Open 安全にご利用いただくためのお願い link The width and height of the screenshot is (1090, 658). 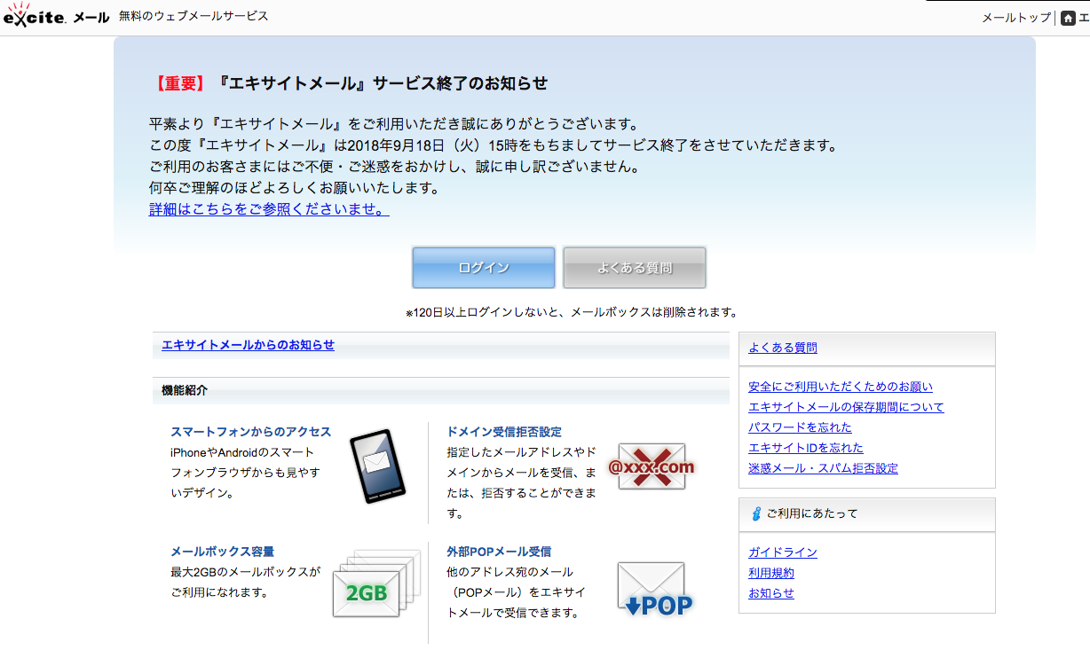pos(841,387)
